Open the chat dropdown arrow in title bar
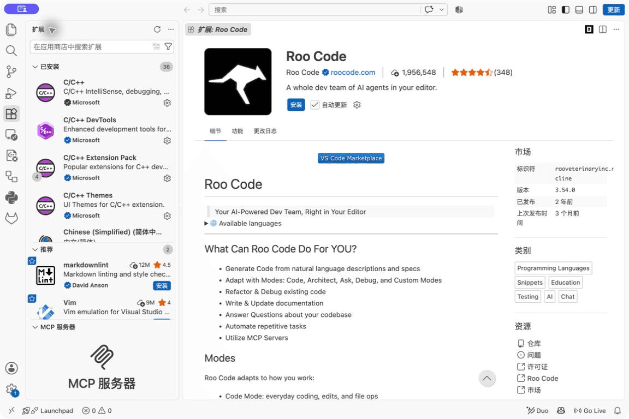 coord(442,10)
